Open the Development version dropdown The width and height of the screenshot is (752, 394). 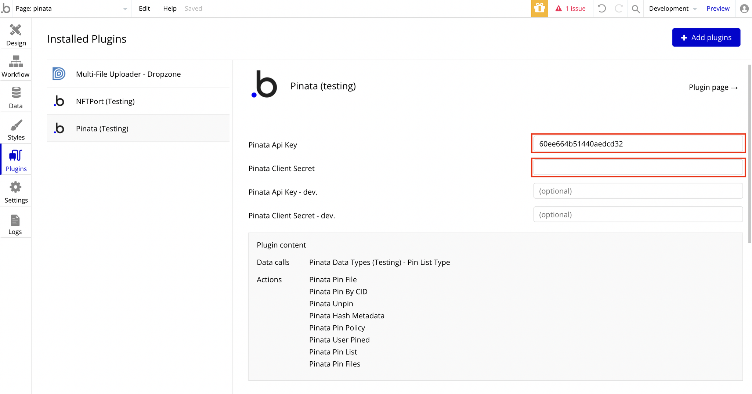tap(673, 8)
